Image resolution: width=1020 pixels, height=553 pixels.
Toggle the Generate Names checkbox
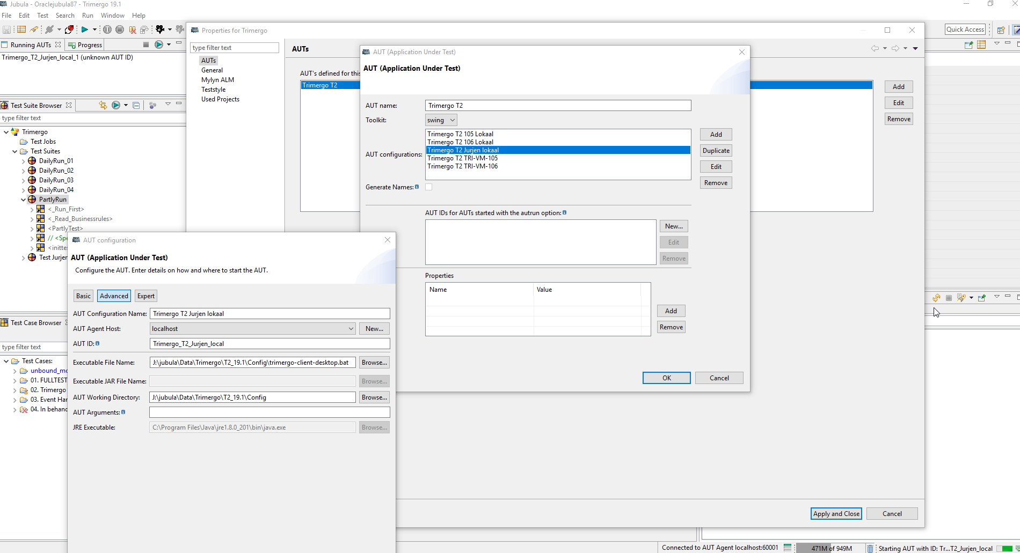428,187
